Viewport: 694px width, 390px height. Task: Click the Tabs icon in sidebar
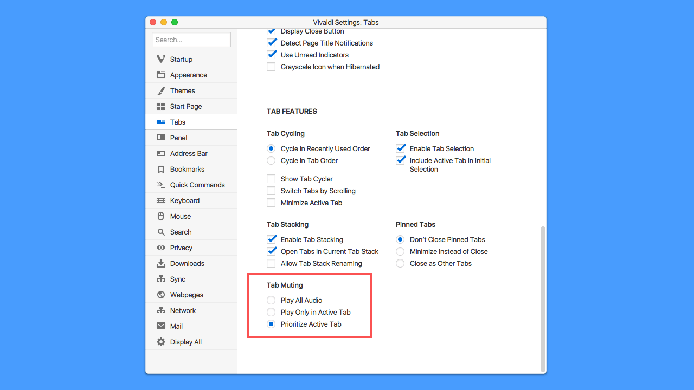pos(161,122)
